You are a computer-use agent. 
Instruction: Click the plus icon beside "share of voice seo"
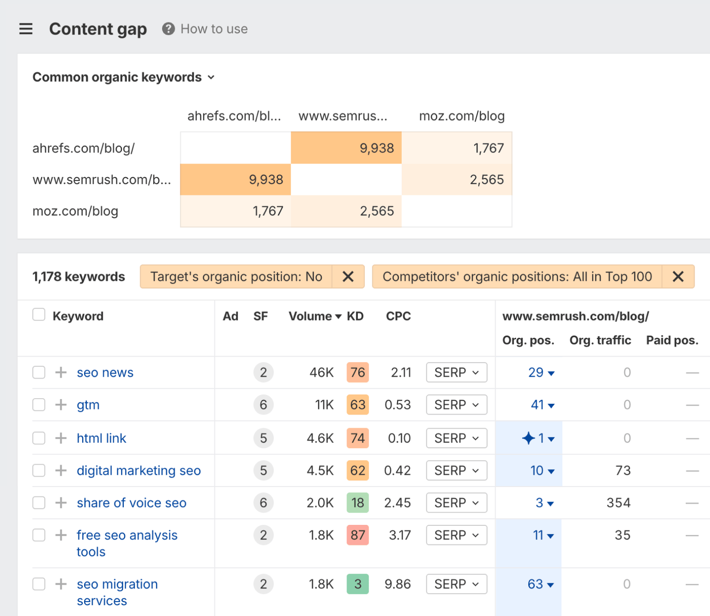point(61,503)
